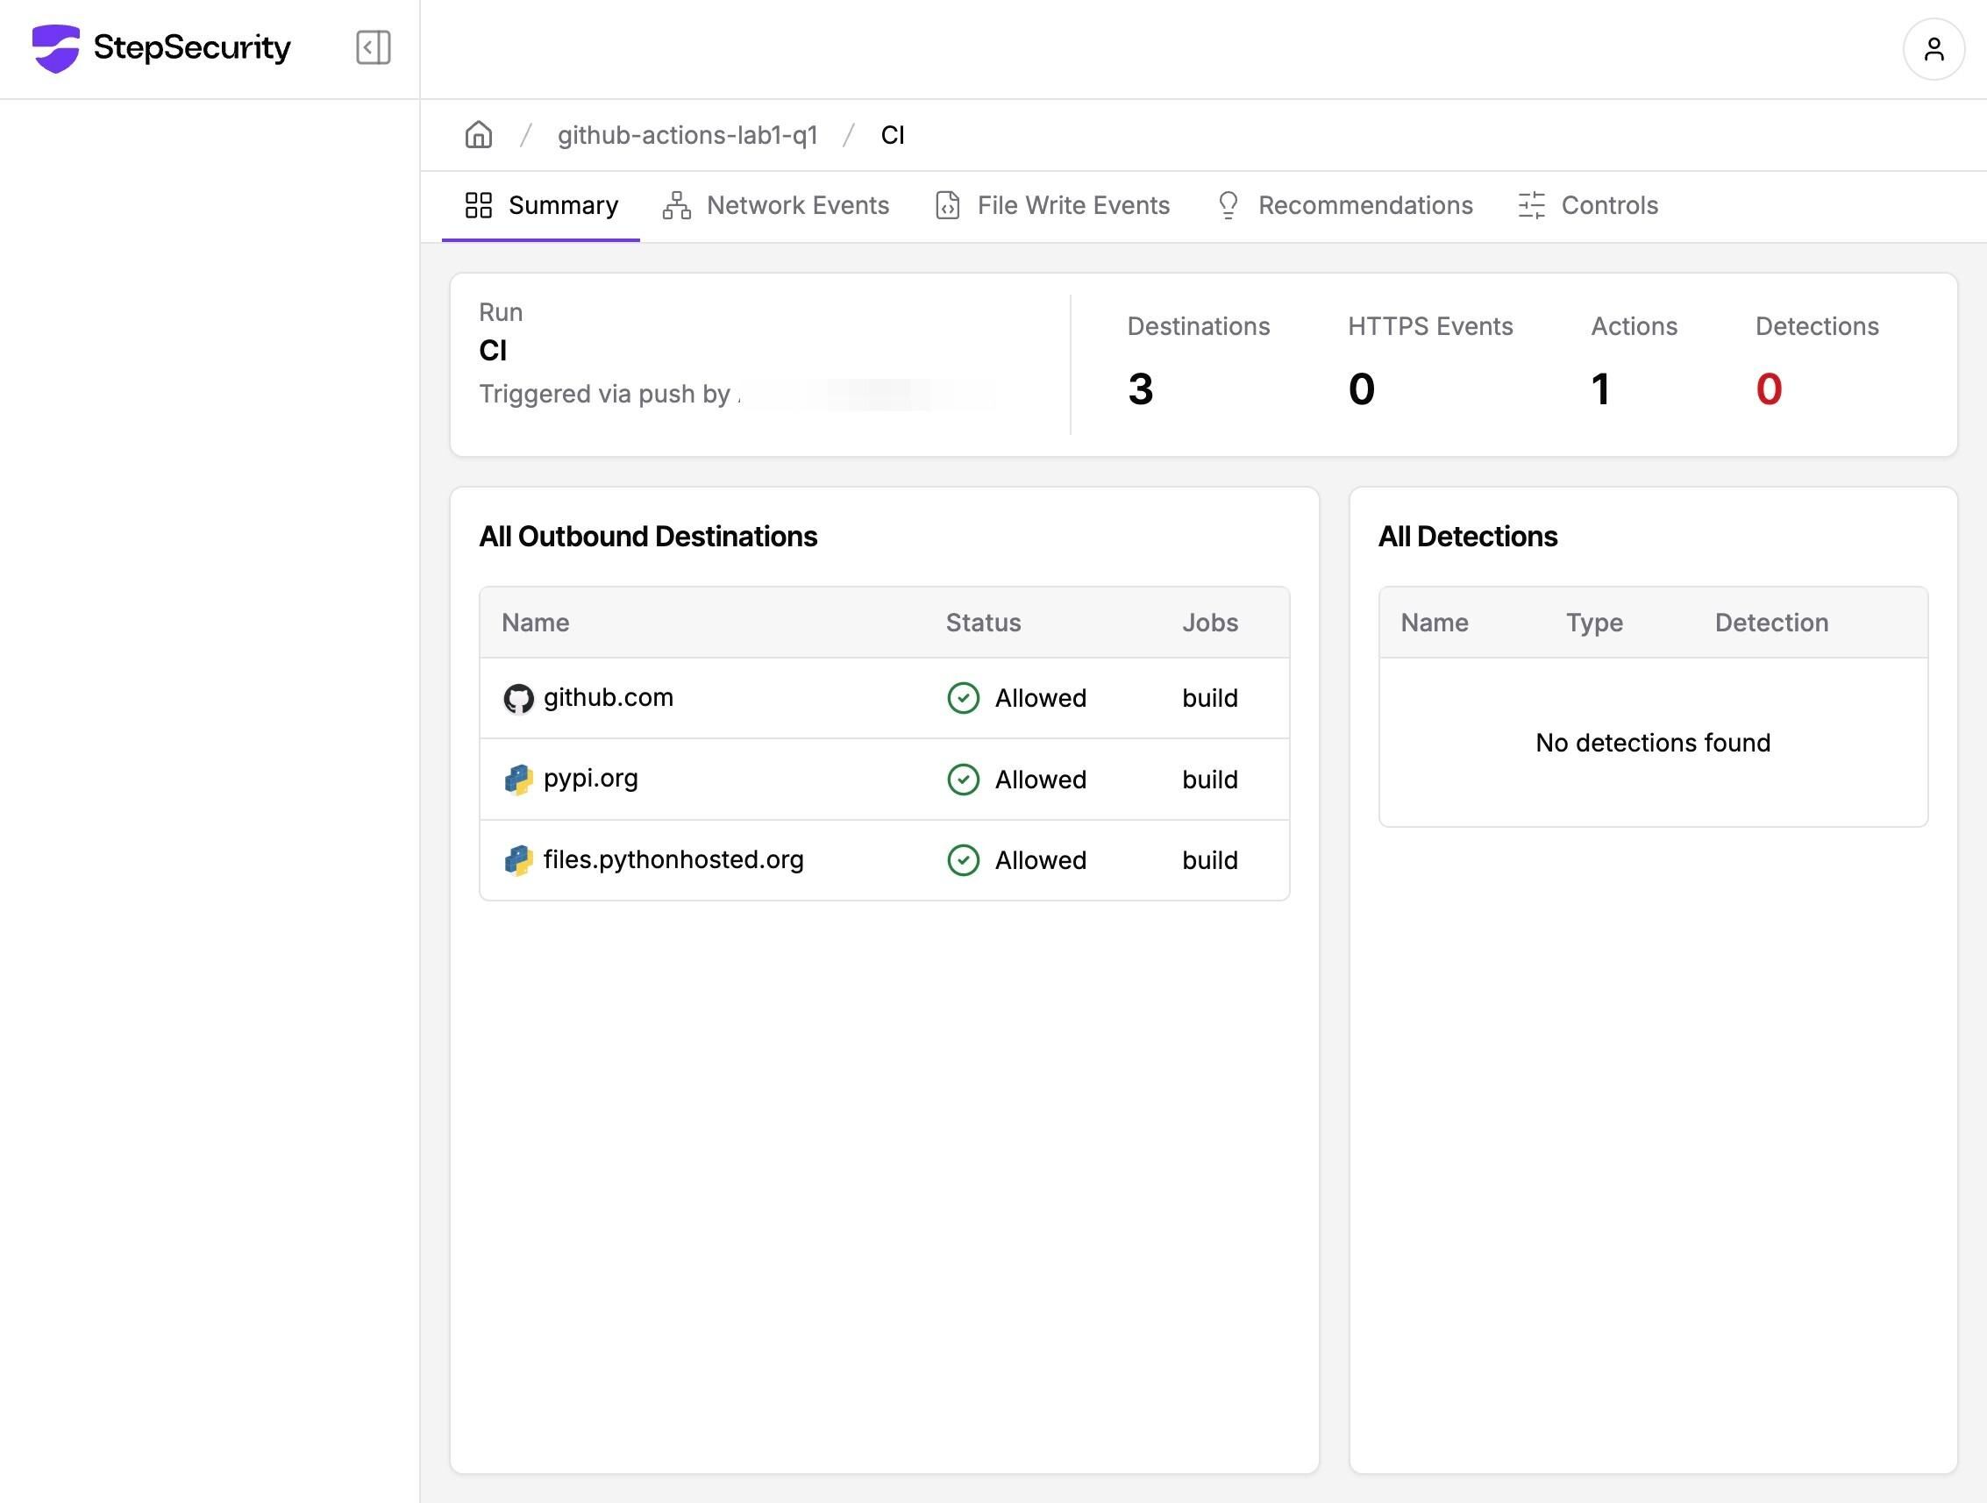Viewport: 1987px width, 1503px height.
Task: Select the pypi.org destination name
Action: click(x=590, y=779)
